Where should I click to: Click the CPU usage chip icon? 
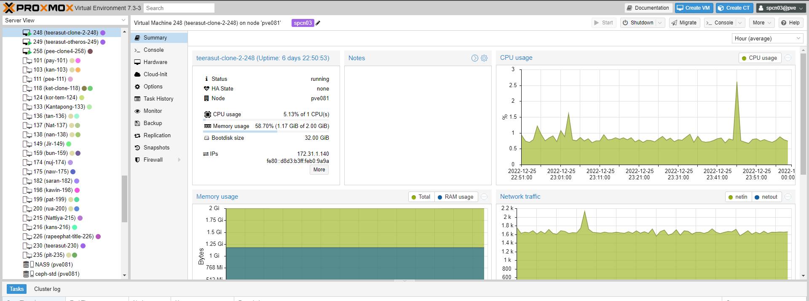tap(207, 115)
